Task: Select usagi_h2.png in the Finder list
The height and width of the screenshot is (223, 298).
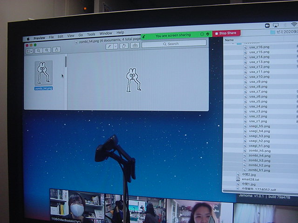Action: coord(260,141)
